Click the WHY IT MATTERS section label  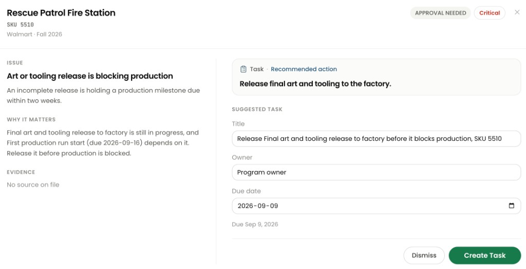pyautogui.click(x=31, y=119)
